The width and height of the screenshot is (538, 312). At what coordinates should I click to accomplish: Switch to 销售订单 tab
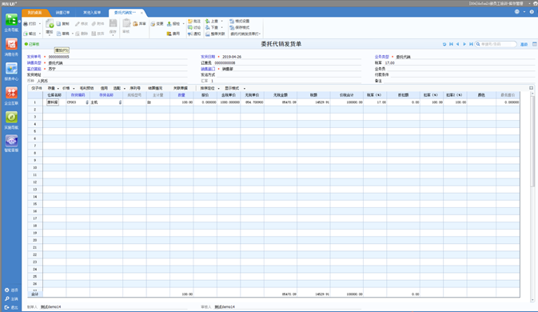point(63,13)
